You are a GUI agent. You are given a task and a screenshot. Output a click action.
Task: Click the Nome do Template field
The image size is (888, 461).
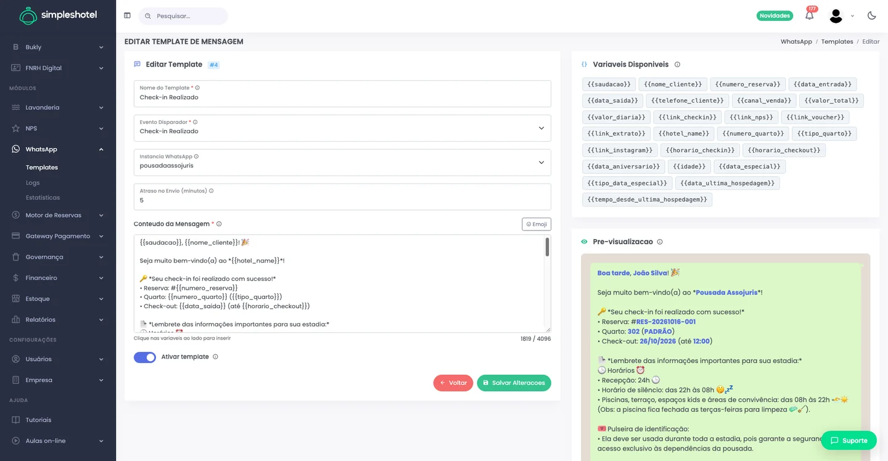click(x=342, y=93)
